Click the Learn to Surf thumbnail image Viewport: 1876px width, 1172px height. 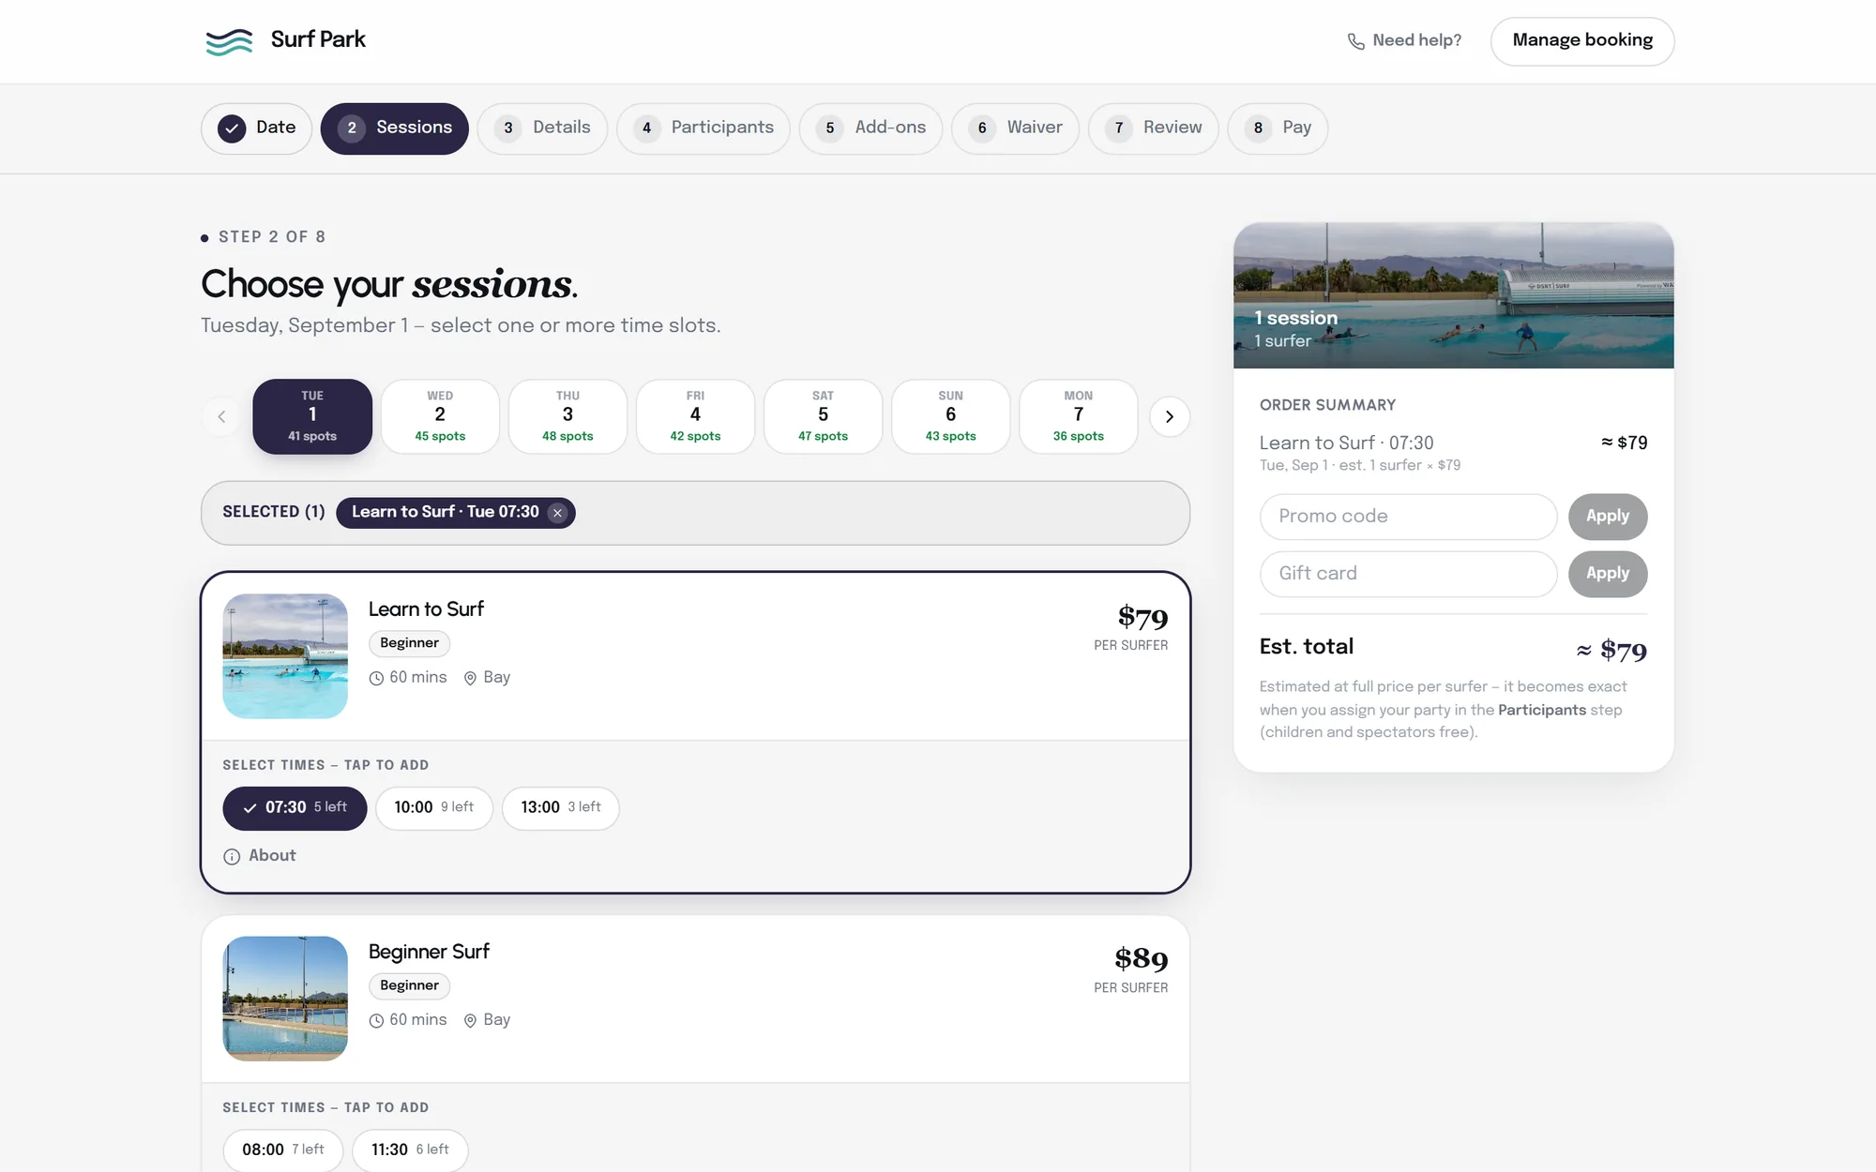pos(285,656)
